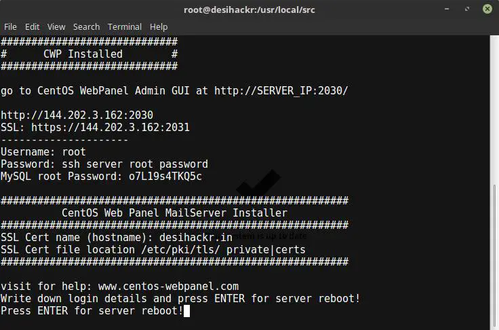Open the Search menu

86,26
